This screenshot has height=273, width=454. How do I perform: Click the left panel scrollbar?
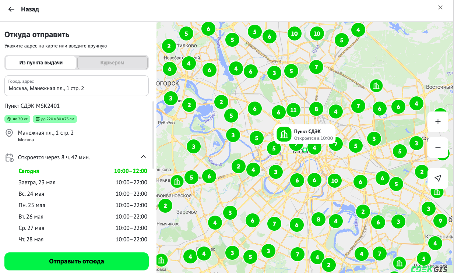click(153, 134)
